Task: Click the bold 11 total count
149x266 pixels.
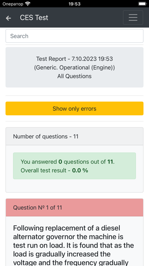Action: [110, 162]
